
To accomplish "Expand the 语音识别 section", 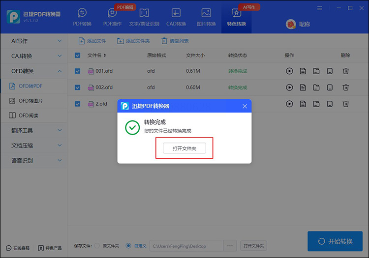I will pos(34,161).
